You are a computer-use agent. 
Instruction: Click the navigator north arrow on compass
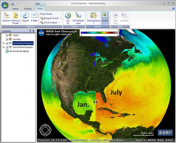[x=45, y=125]
